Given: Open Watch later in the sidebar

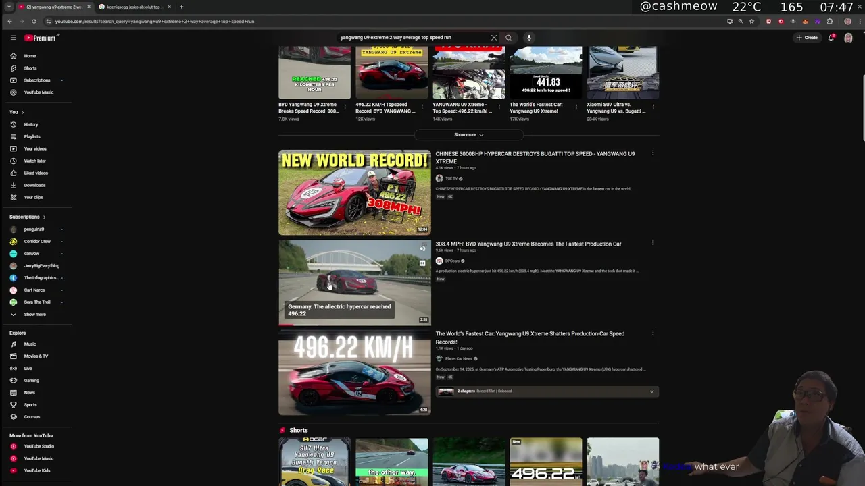Looking at the screenshot, I should tap(36, 161).
